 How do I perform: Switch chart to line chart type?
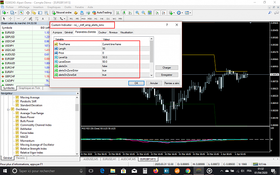130,13
